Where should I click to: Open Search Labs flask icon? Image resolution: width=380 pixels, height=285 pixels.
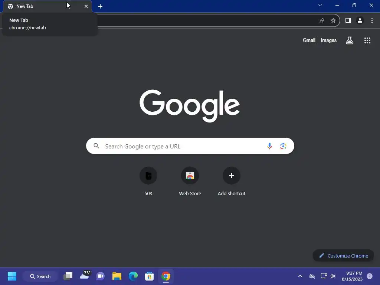(350, 40)
